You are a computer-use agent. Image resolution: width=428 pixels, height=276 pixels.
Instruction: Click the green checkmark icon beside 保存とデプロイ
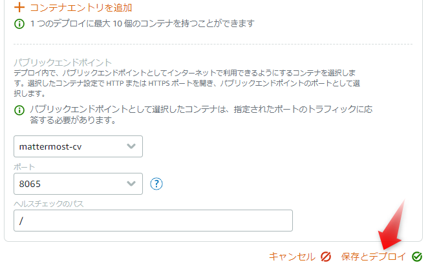[416, 257]
